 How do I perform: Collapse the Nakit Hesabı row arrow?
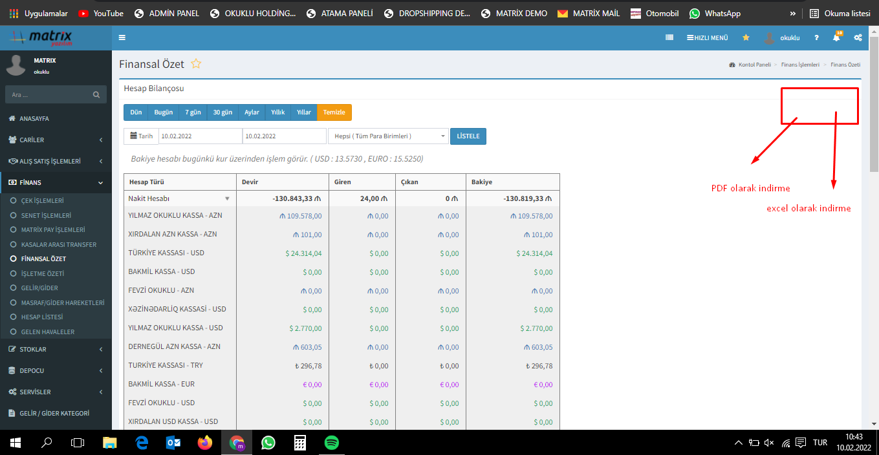(227, 199)
